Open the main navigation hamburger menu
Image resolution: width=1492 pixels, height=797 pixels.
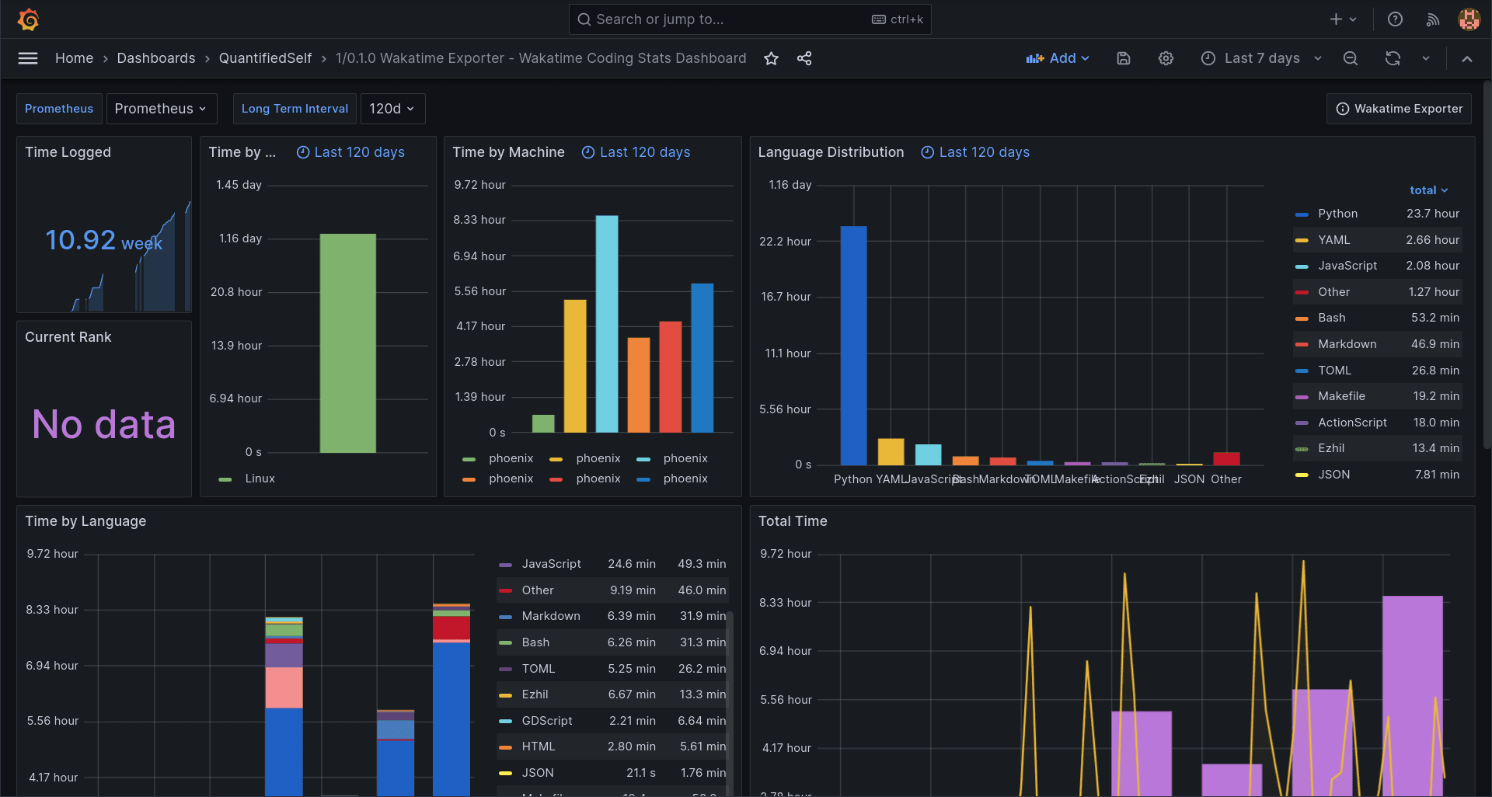(x=27, y=58)
